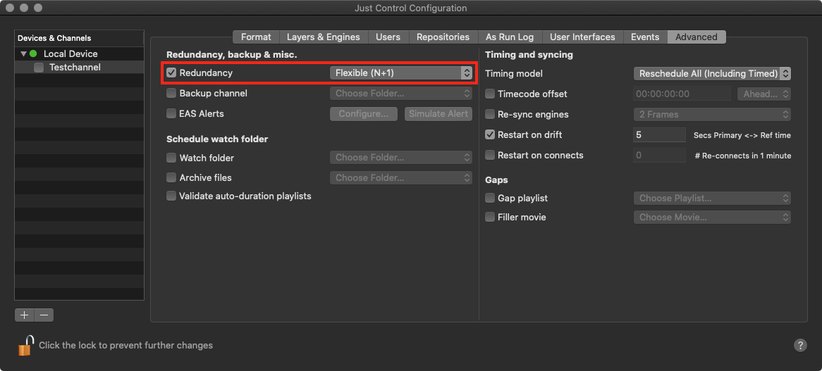Click the EAS Configure button
Viewport: 822px width, 371px height.
coord(363,114)
